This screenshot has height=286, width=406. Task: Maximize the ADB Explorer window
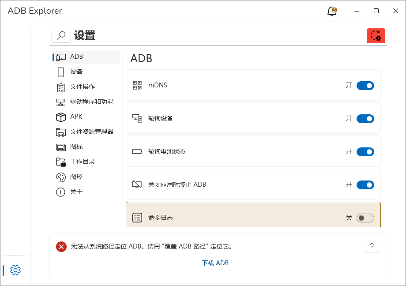point(376,11)
